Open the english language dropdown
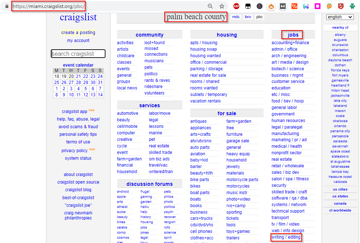 (340, 17)
